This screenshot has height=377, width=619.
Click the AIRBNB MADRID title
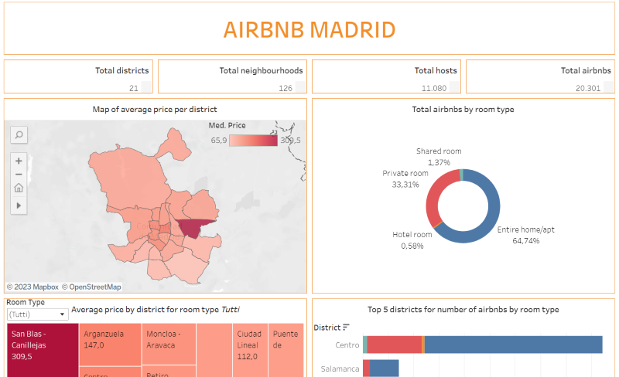point(309,30)
